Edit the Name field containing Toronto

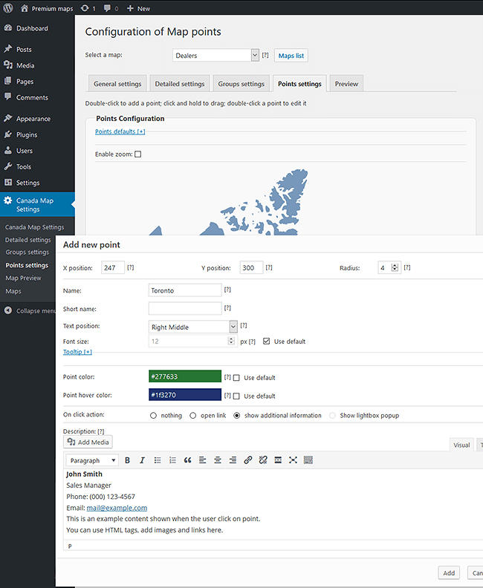tap(185, 290)
